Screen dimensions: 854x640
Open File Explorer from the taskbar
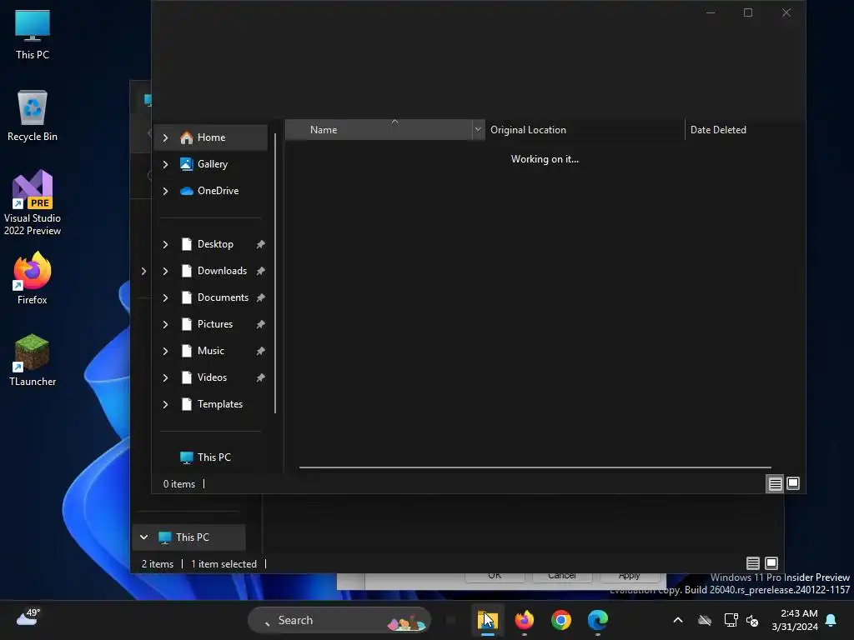pyautogui.click(x=487, y=620)
